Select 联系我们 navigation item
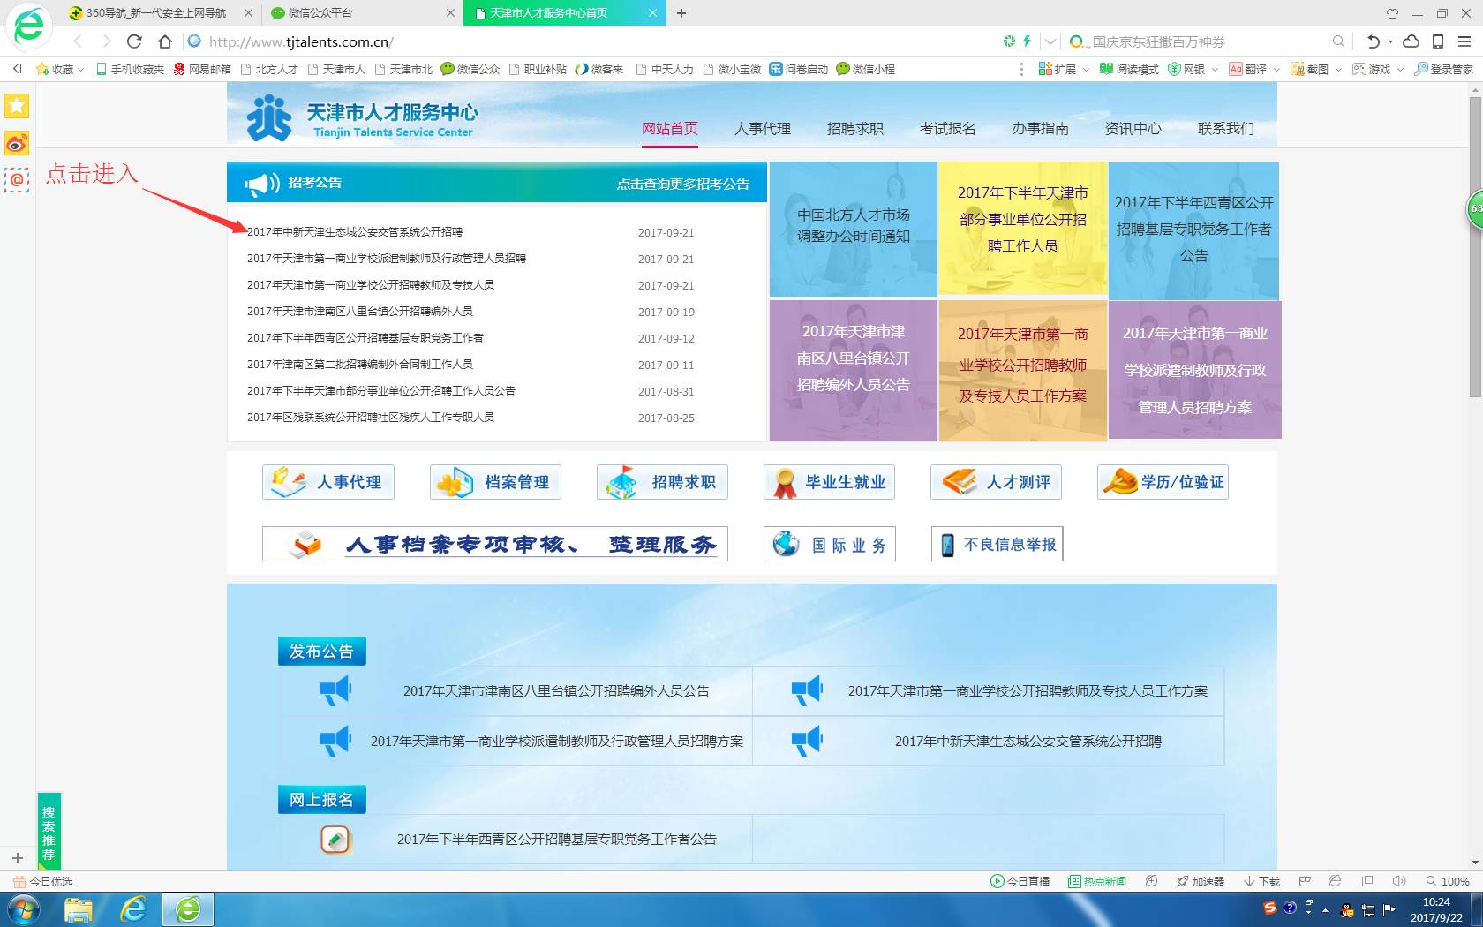The width and height of the screenshot is (1483, 927). [x=1226, y=128]
